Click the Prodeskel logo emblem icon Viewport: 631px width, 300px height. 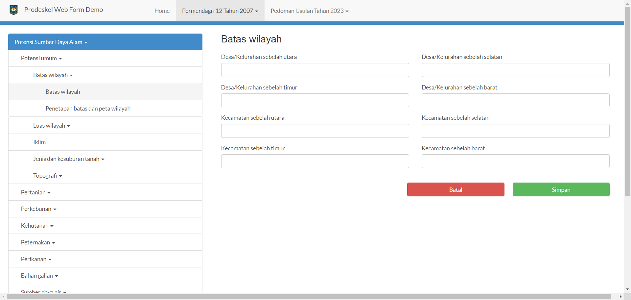tap(13, 10)
